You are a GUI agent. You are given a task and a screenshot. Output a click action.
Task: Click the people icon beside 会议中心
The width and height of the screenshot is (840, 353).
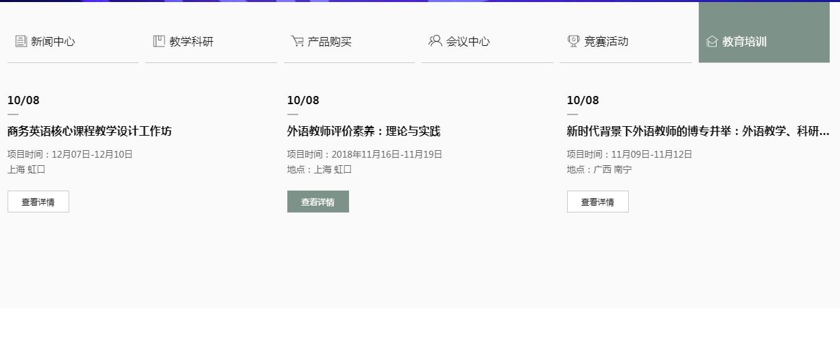tap(435, 41)
